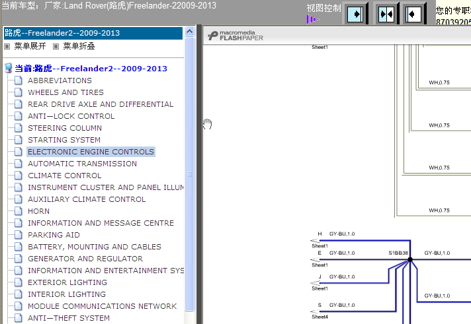Select the 路虎--Freelander2--2009-2013 highlighted header
This screenshot has height=324, width=471.
click(93, 33)
